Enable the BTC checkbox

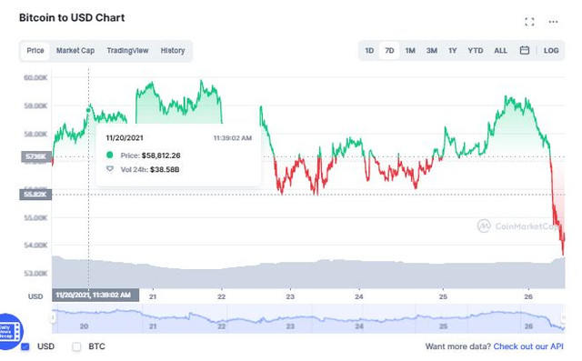point(76,346)
